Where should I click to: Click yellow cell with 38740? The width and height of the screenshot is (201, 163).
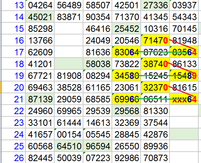tap(155, 64)
